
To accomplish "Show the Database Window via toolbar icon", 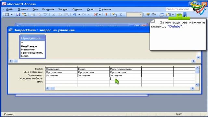I will (x=162, y=15).
